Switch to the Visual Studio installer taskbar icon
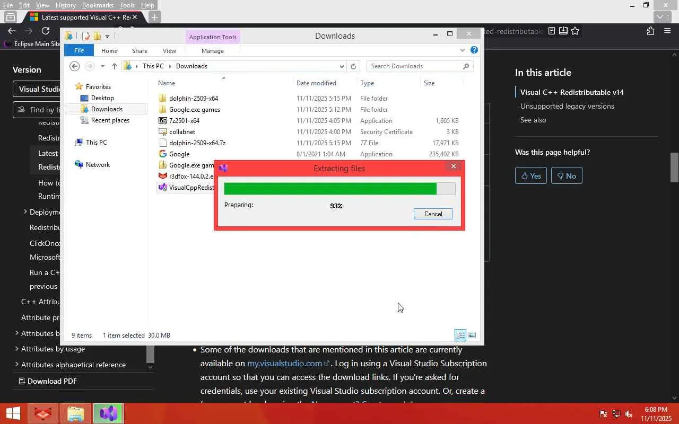The width and height of the screenshot is (679, 424). click(x=109, y=413)
